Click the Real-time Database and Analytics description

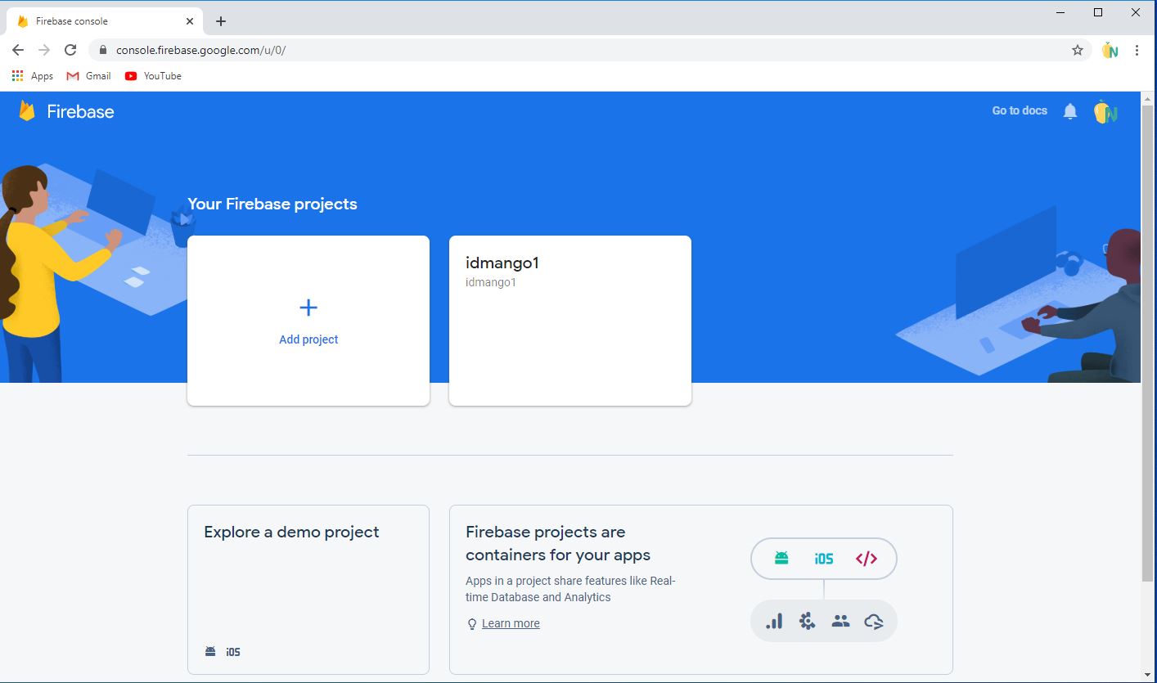[x=570, y=589]
